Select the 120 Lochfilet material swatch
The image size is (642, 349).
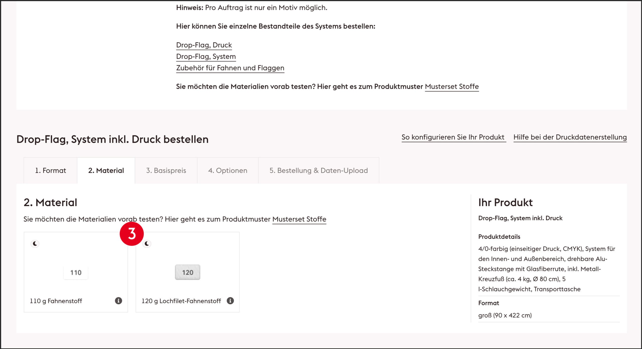[188, 272]
